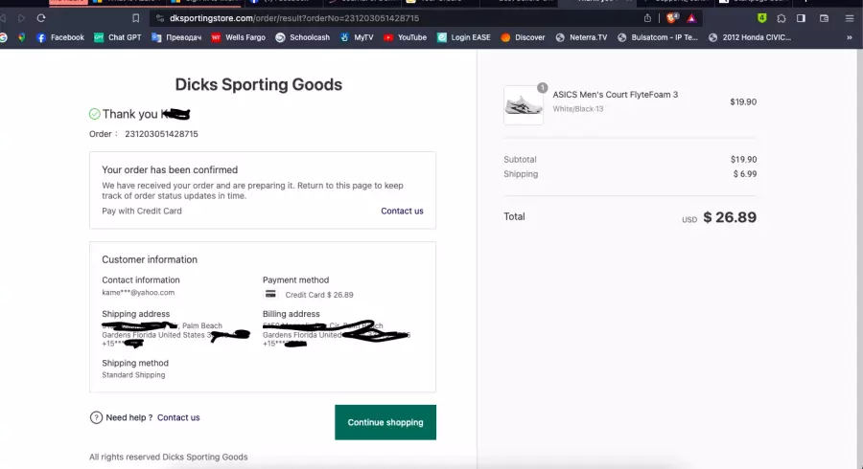863x469 pixels.
Task: Open the Google Maps bookmark icon
Action: pyautogui.click(x=21, y=37)
